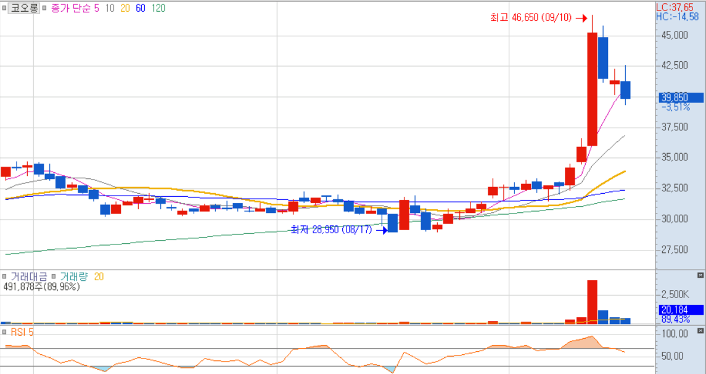Click the 2,500K volume axis label

pos(675,294)
